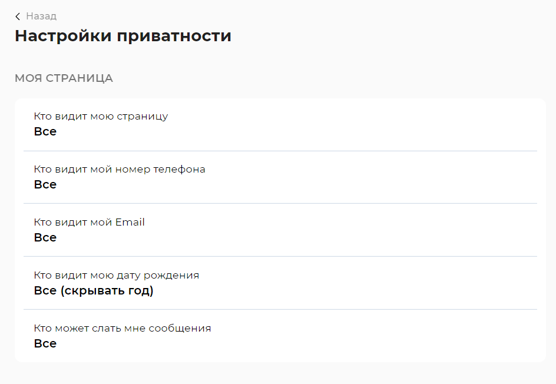Click the 'МОЯ СТРАНИЦА' section header

(x=64, y=78)
